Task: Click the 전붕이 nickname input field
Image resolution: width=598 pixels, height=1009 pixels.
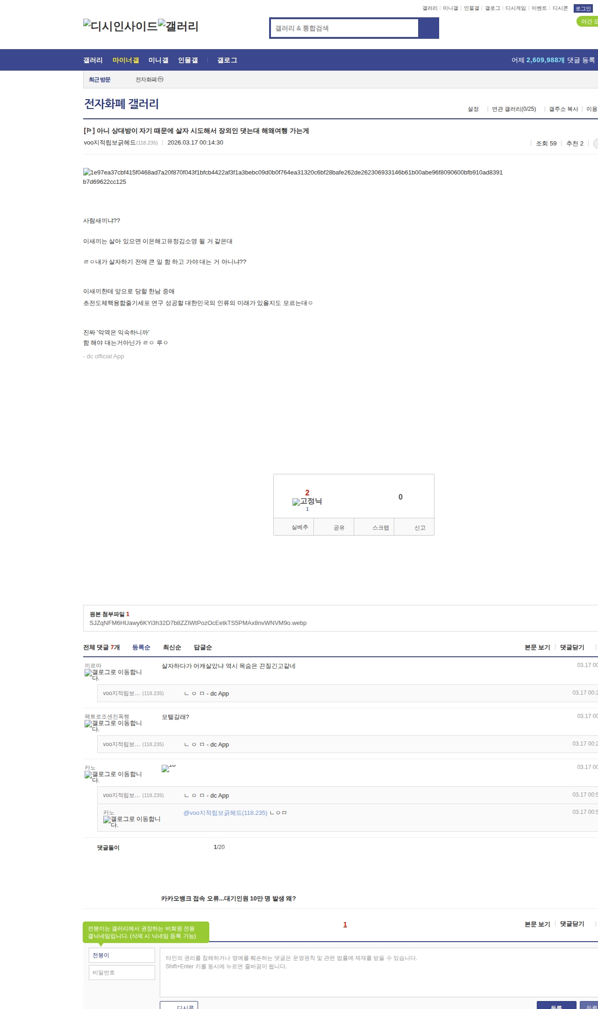Action: point(122,955)
